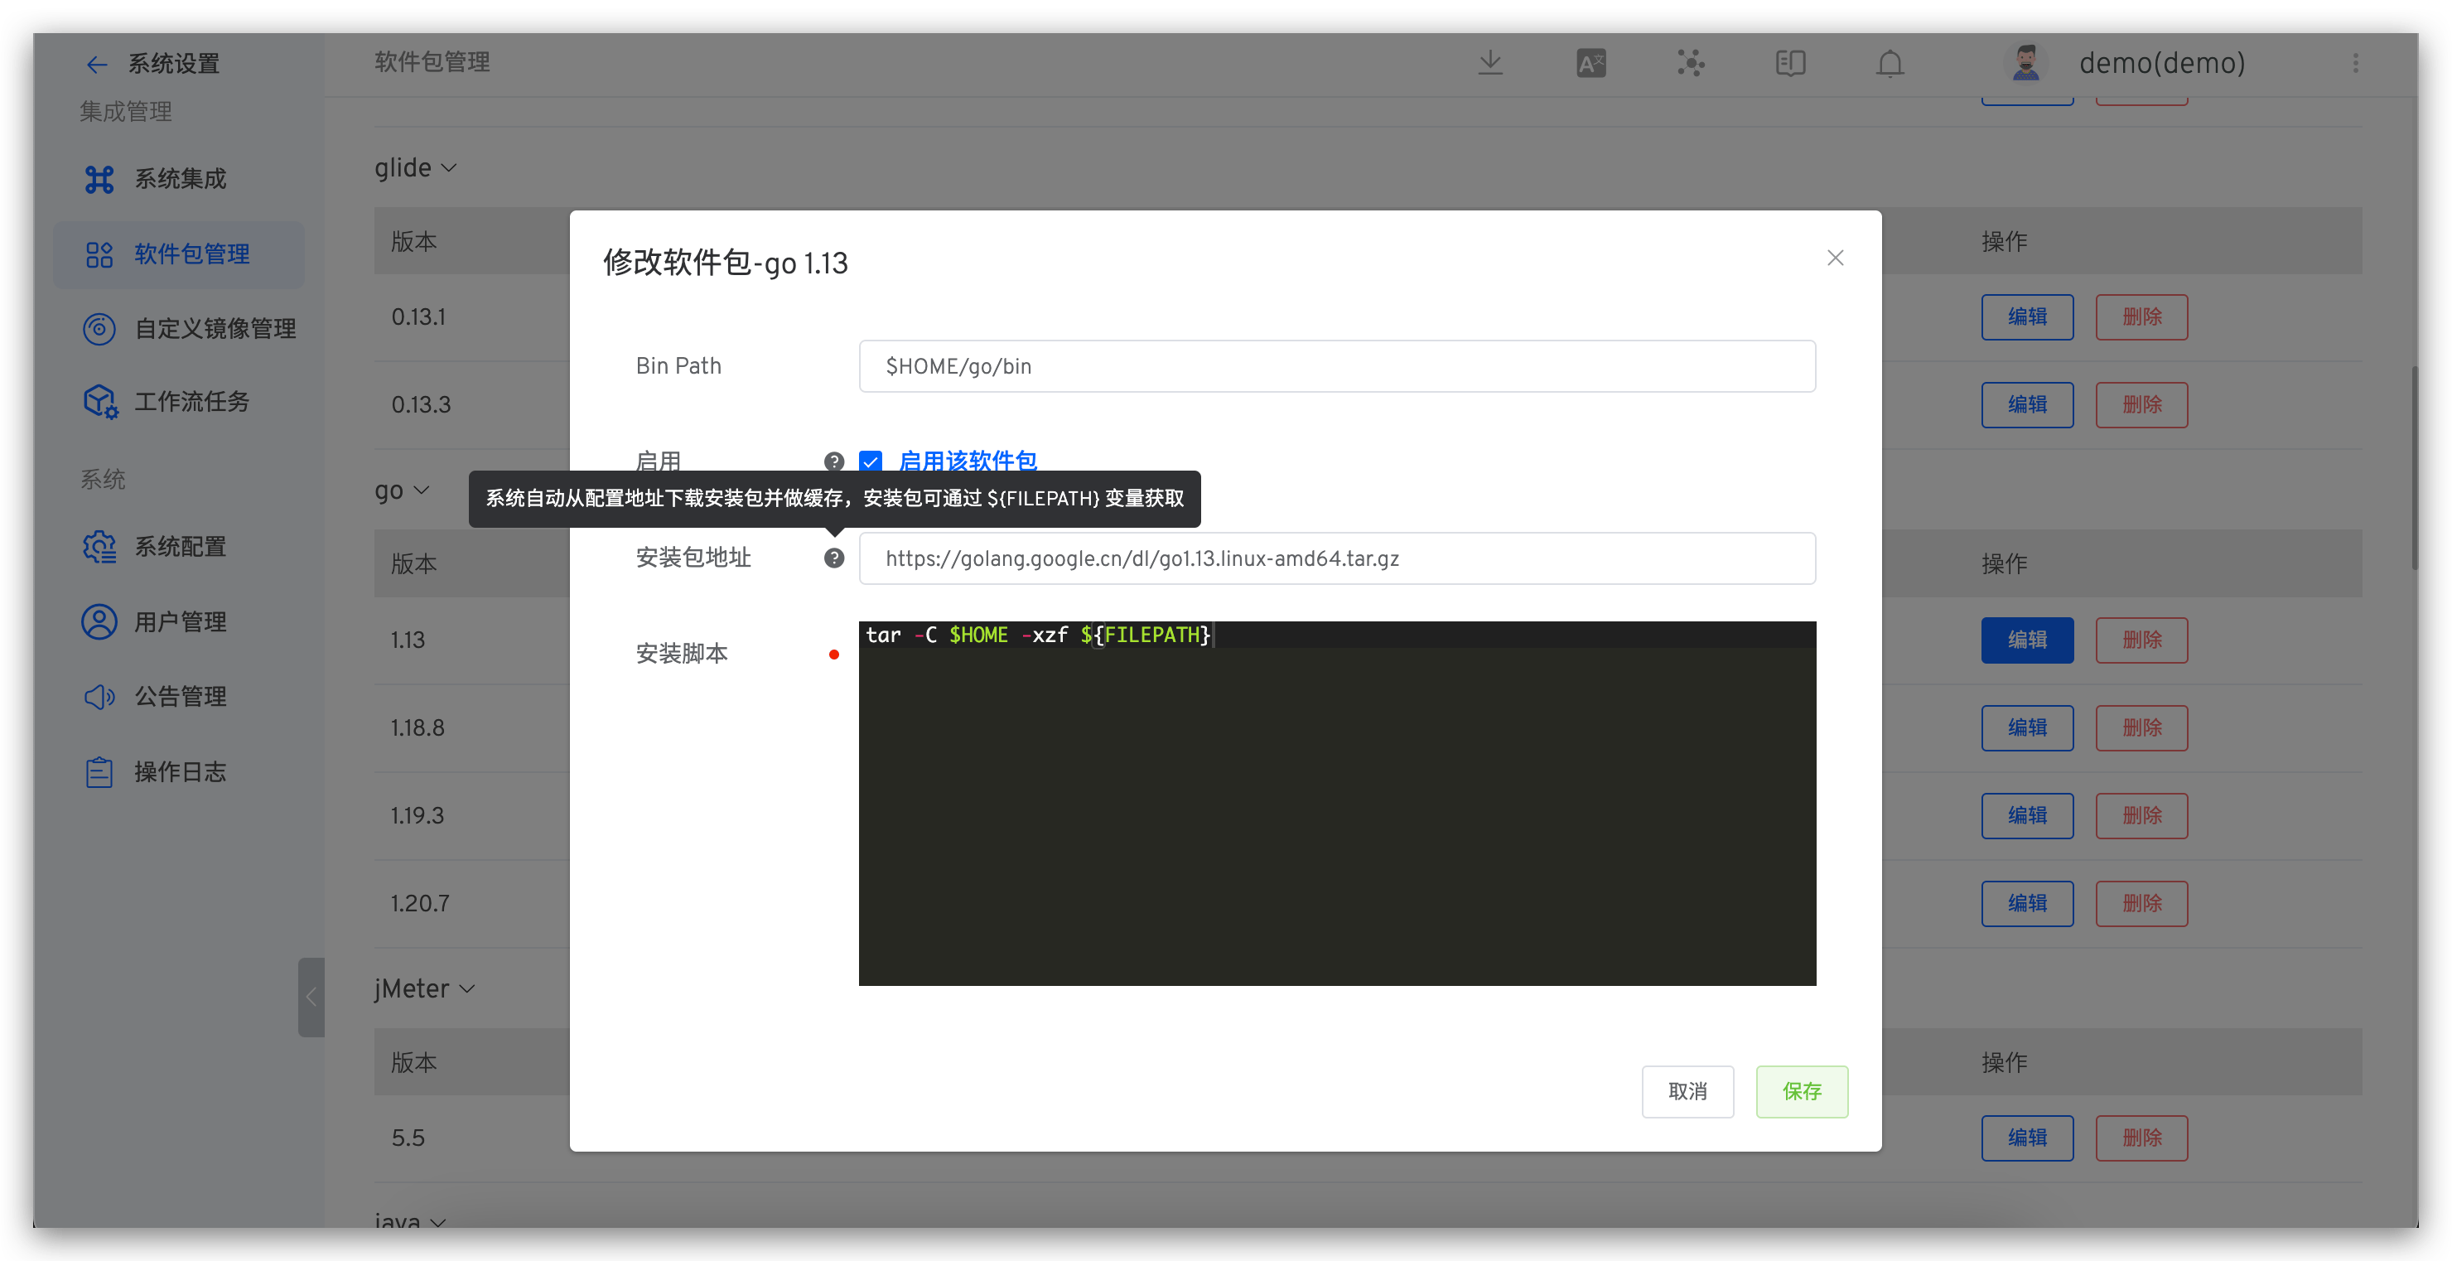The height and width of the screenshot is (1261, 2452).
Task: Click the help icon next to 安装包地址
Action: pos(834,558)
